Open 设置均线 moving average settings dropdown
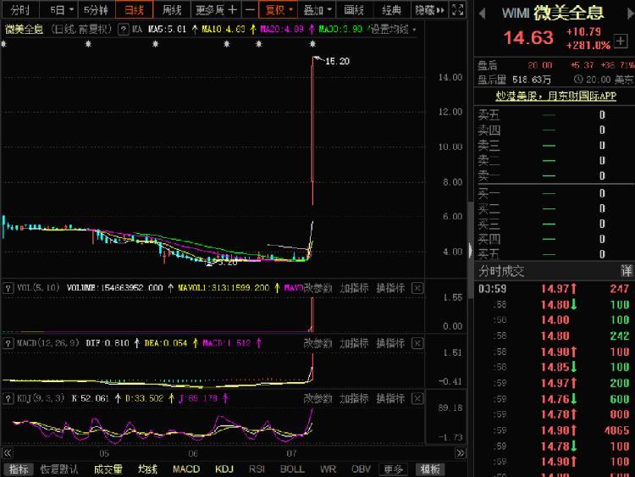Image resolution: width=635 pixels, height=477 pixels. point(393,29)
